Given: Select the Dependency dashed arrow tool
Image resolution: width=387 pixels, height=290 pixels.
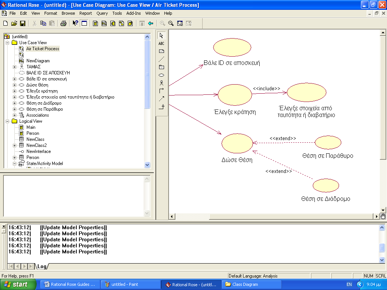Looking at the screenshot, I should coord(161,99).
